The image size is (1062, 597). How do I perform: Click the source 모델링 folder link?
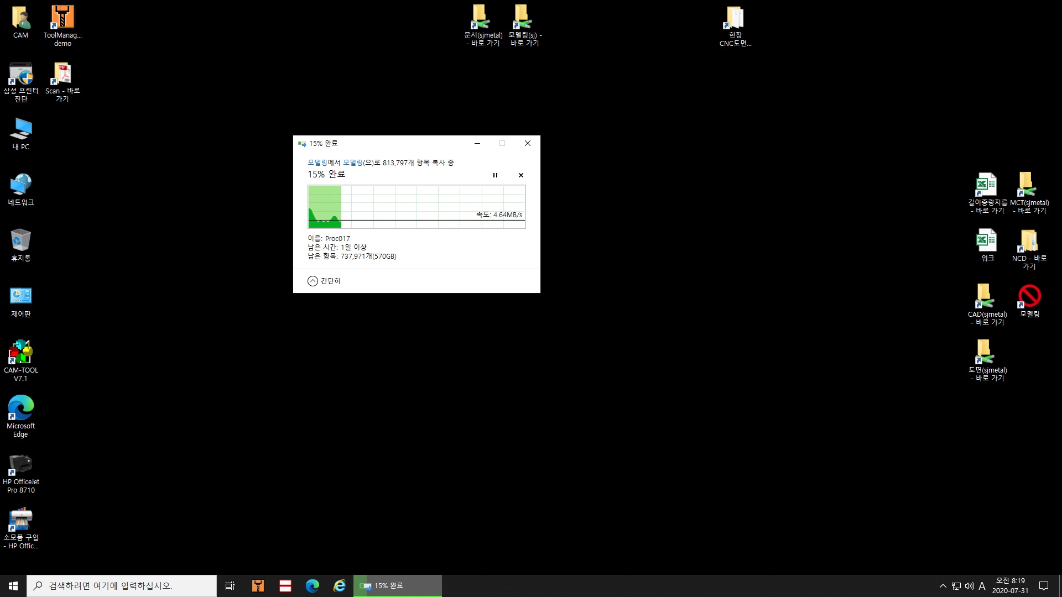(x=317, y=163)
